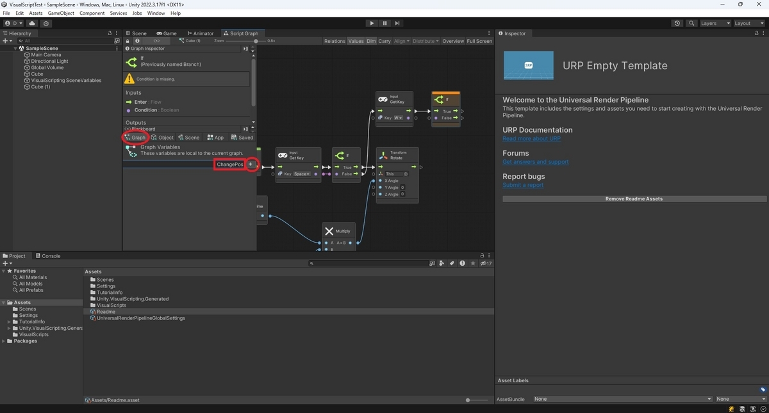
Task: Open the Key W dropdown on Get Key node
Action: (399, 118)
